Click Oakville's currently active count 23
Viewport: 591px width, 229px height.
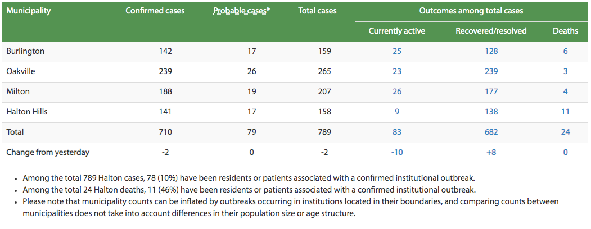pos(397,71)
